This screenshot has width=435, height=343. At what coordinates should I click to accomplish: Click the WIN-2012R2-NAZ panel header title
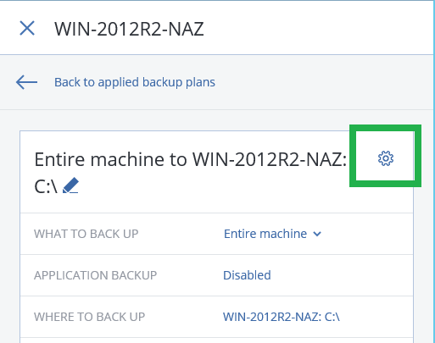point(129,29)
